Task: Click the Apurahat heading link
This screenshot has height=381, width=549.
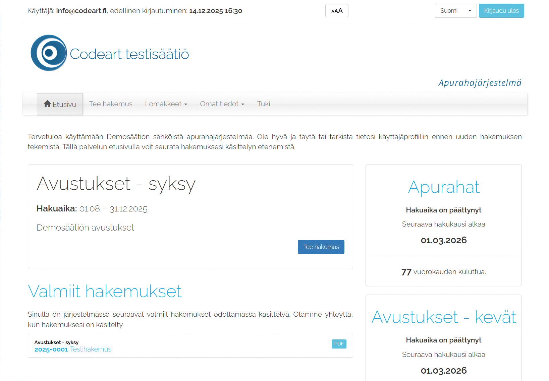Action: click(443, 187)
